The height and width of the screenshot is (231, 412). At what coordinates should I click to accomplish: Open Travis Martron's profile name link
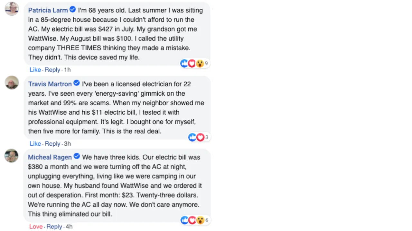(x=50, y=84)
